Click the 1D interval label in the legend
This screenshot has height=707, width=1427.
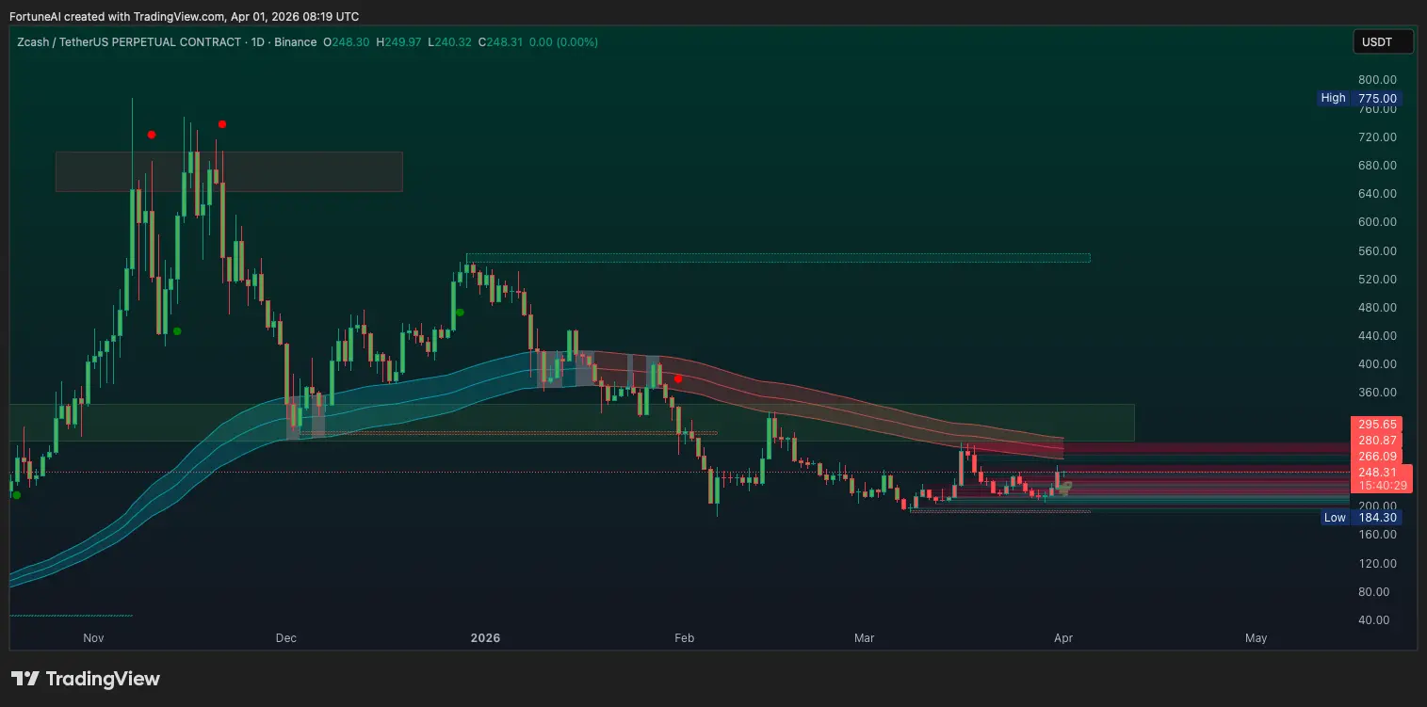[x=257, y=42]
